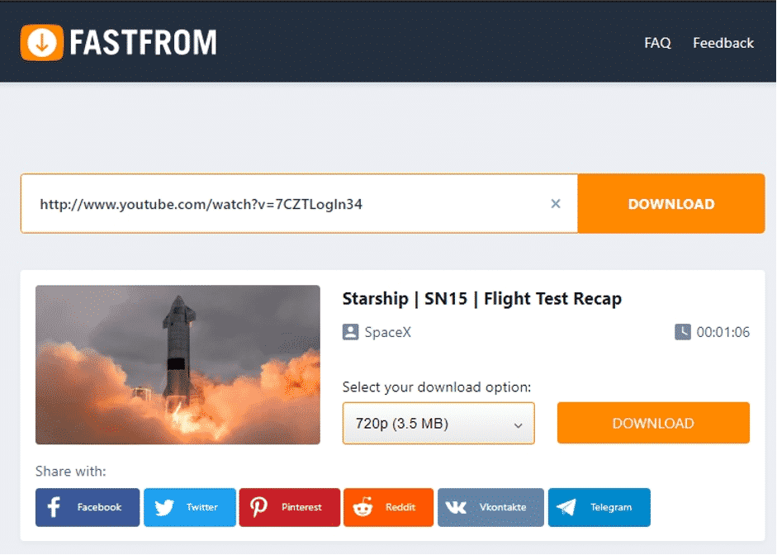This screenshot has height=555, width=777.
Task: Share the video on Vkontakte
Action: coord(490,507)
